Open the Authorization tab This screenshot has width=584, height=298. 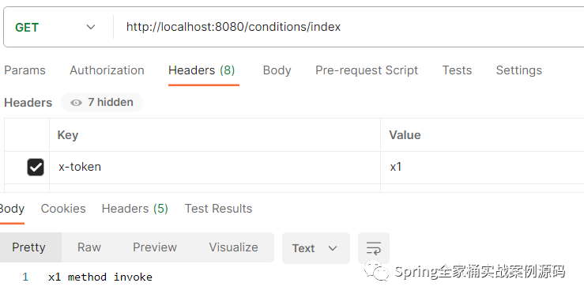107,70
